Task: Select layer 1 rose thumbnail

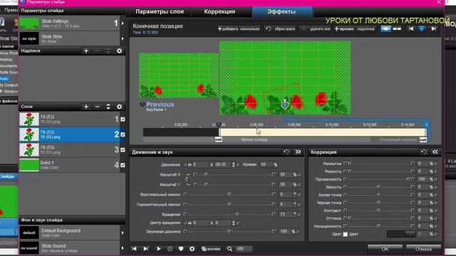Action: coord(29,119)
